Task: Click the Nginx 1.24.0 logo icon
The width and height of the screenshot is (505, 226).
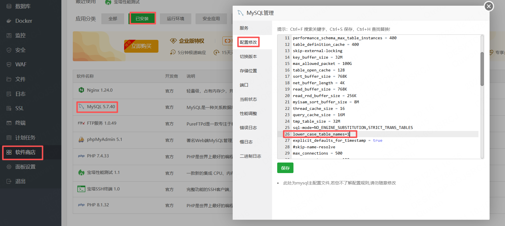Action: (x=81, y=90)
